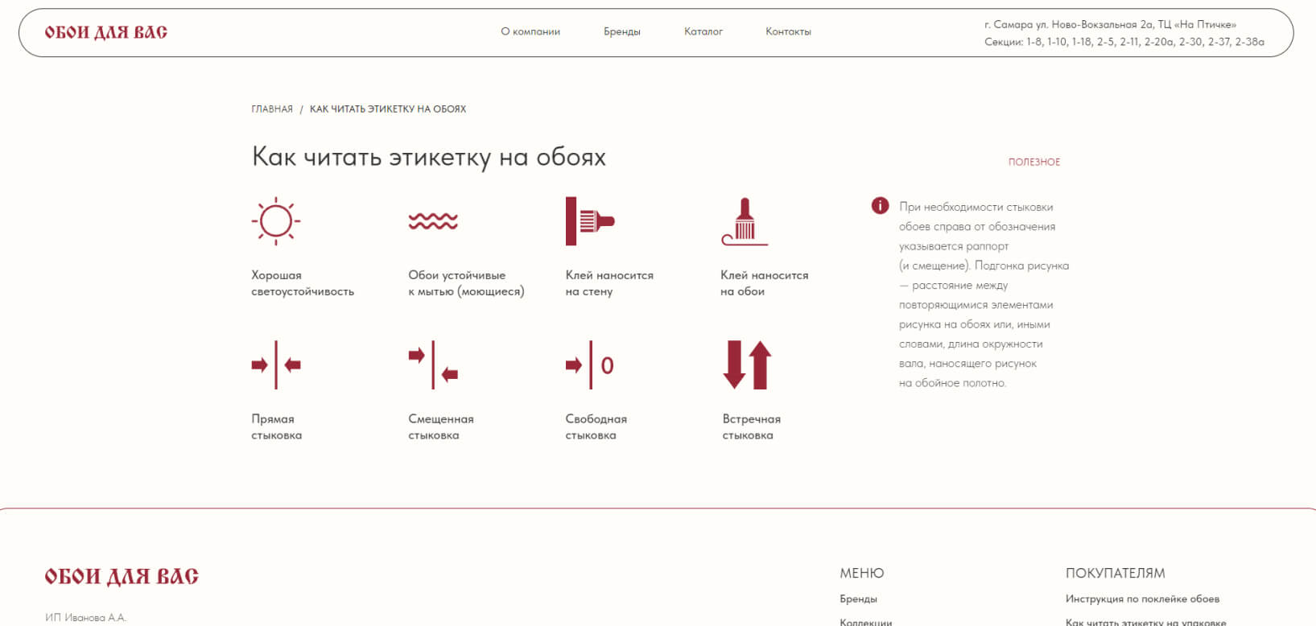The image size is (1316, 626).
Task: Click the breadcrumb «Как читать этикетку на обоях»
Action: coord(388,109)
